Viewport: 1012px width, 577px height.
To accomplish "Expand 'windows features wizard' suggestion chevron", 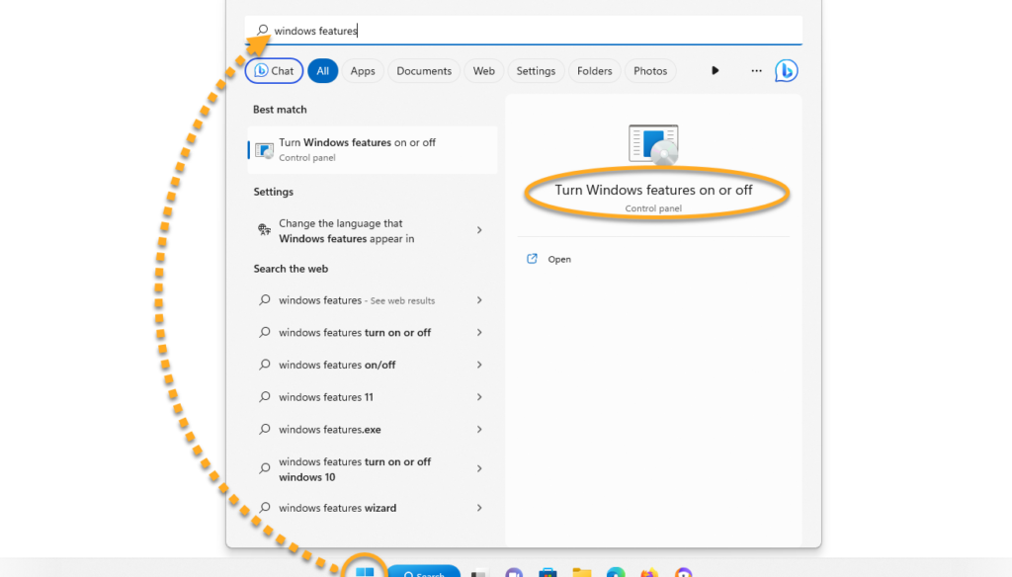I will (x=479, y=508).
